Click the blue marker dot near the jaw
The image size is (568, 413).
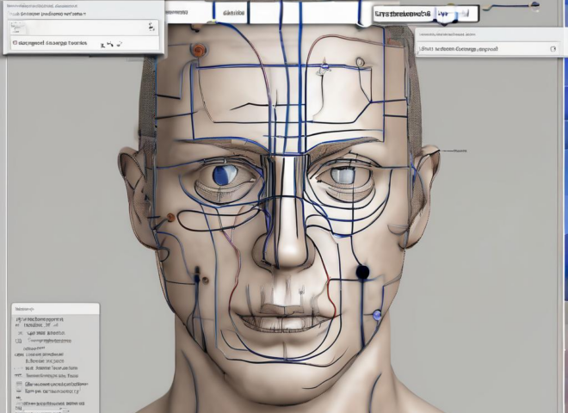click(x=377, y=316)
